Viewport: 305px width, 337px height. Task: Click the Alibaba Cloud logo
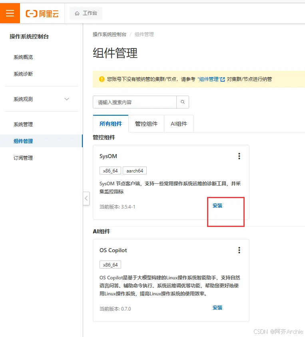click(x=42, y=14)
